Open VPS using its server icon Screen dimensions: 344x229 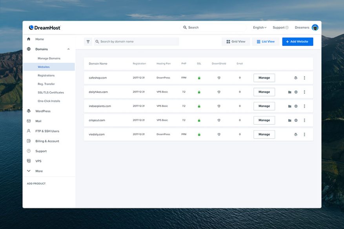click(x=28, y=161)
